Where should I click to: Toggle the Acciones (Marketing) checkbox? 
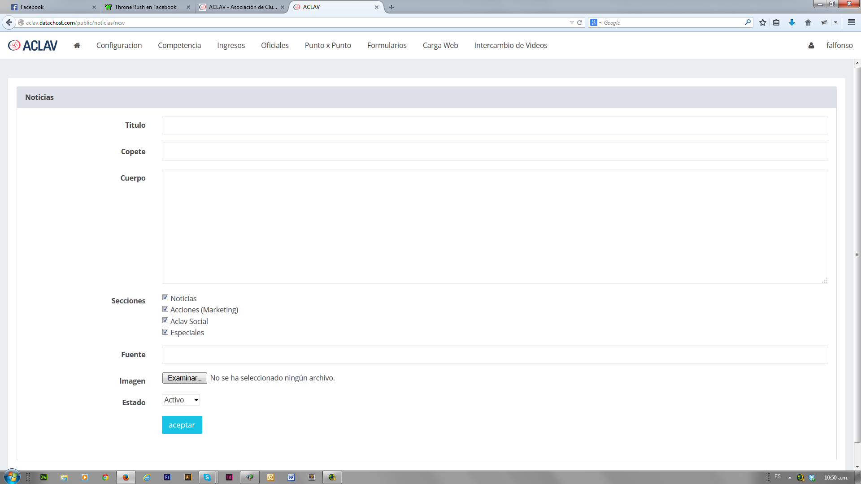pyautogui.click(x=165, y=309)
